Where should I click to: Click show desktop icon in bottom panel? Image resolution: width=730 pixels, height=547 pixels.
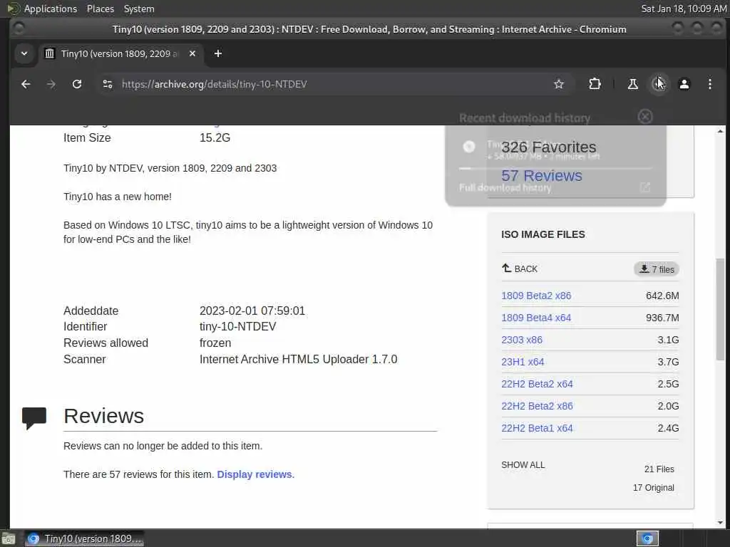point(7,539)
